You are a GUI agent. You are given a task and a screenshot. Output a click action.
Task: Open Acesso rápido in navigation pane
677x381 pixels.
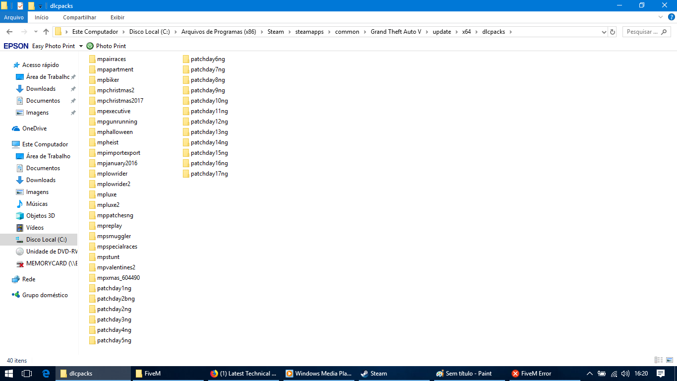[40, 65]
